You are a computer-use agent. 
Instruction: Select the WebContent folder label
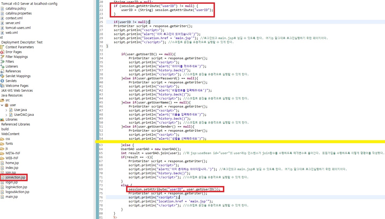10,134
